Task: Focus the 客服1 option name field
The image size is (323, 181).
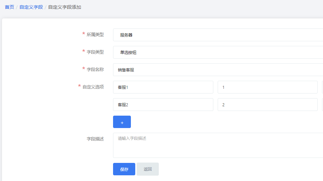Action: click(x=163, y=87)
